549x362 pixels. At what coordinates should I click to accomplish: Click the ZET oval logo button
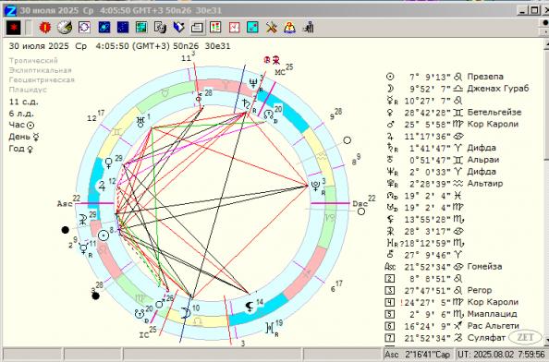point(525,337)
